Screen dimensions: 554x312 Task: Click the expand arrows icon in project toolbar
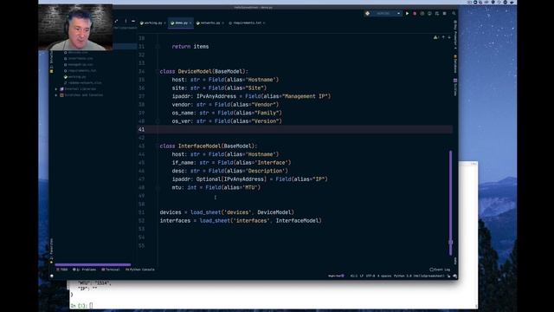pos(116,21)
